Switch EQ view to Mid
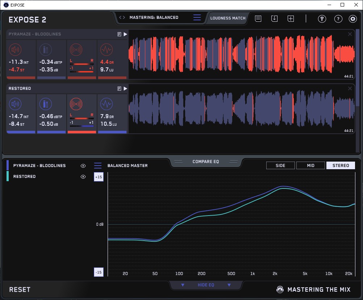This screenshot has width=363, height=300. tap(310, 166)
